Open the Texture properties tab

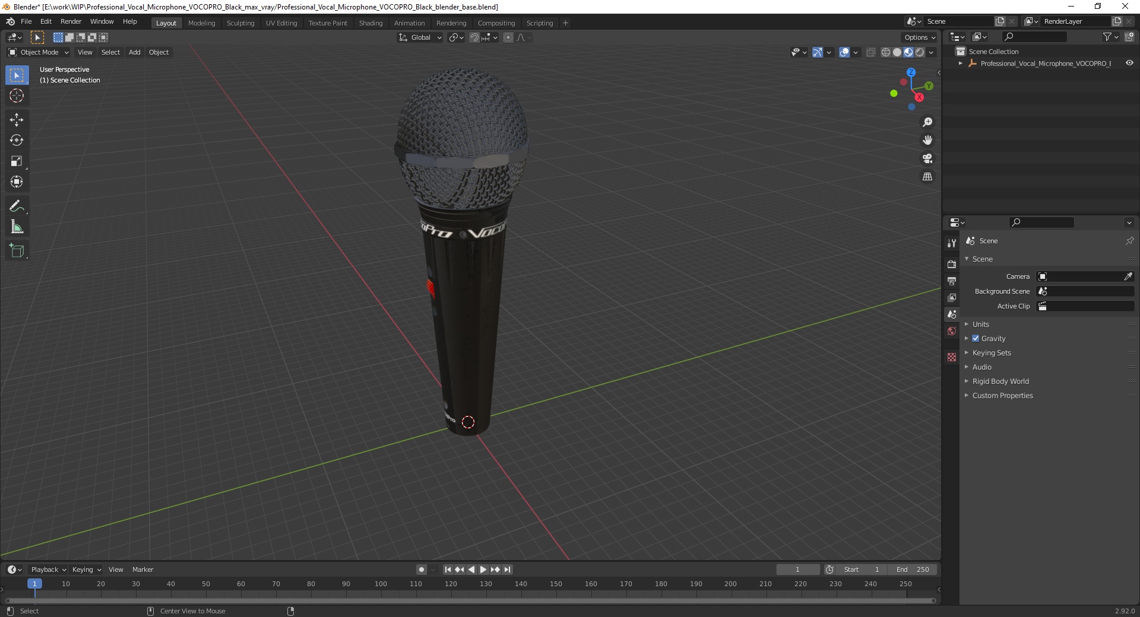tap(952, 357)
